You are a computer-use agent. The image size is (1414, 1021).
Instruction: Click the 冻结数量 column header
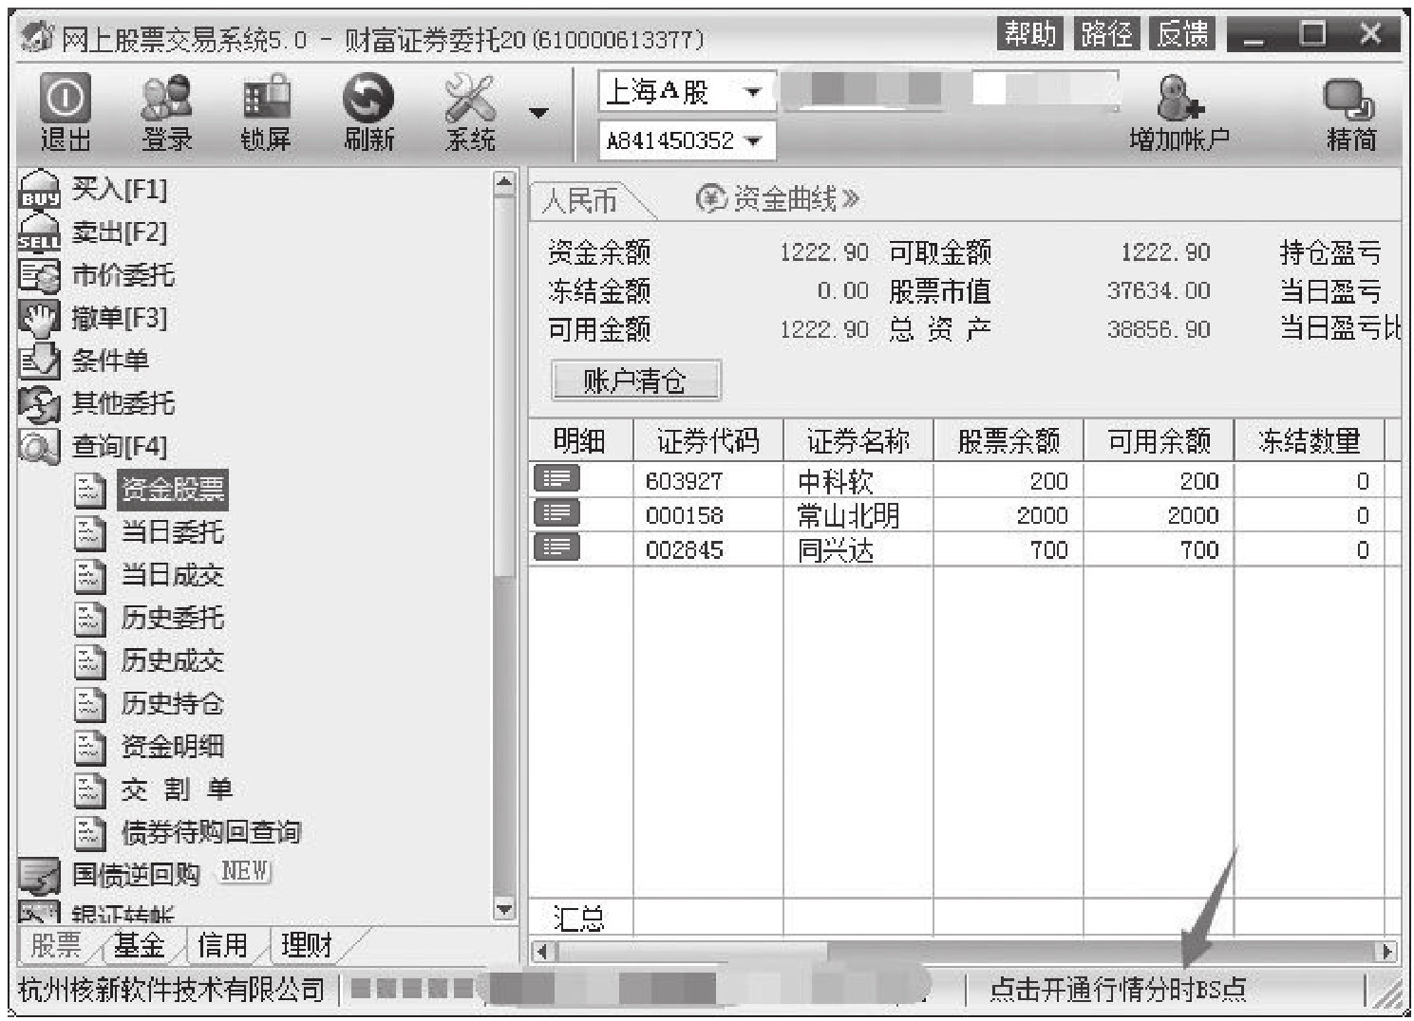tap(1309, 441)
